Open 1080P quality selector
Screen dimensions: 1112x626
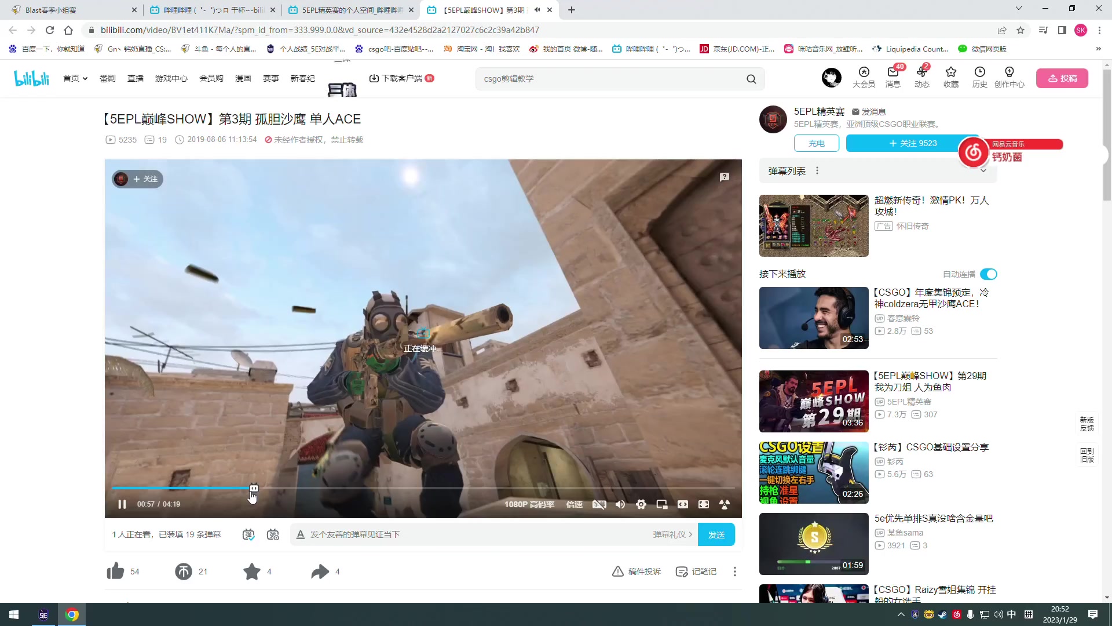pyautogui.click(x=529, y=504)
